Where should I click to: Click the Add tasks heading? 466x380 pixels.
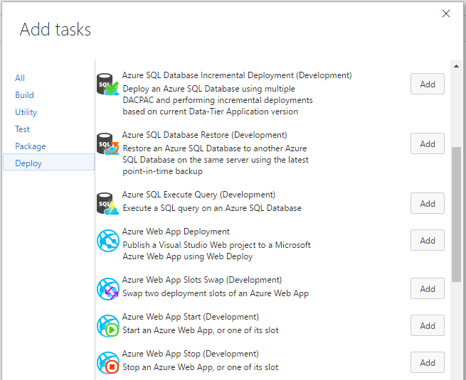(x=55, y=29)
